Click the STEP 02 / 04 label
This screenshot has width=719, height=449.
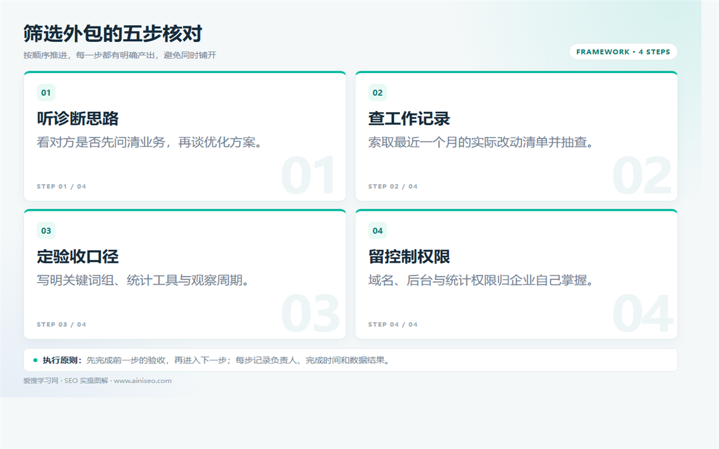point(393,187)
